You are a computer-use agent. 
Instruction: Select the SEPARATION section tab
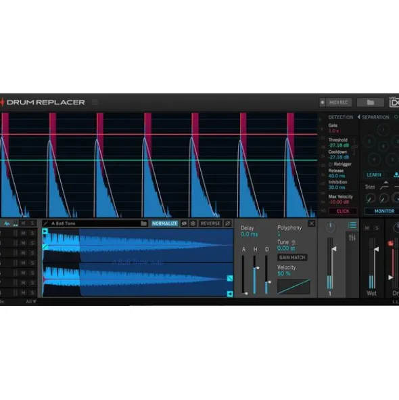[x=375, y=117]
